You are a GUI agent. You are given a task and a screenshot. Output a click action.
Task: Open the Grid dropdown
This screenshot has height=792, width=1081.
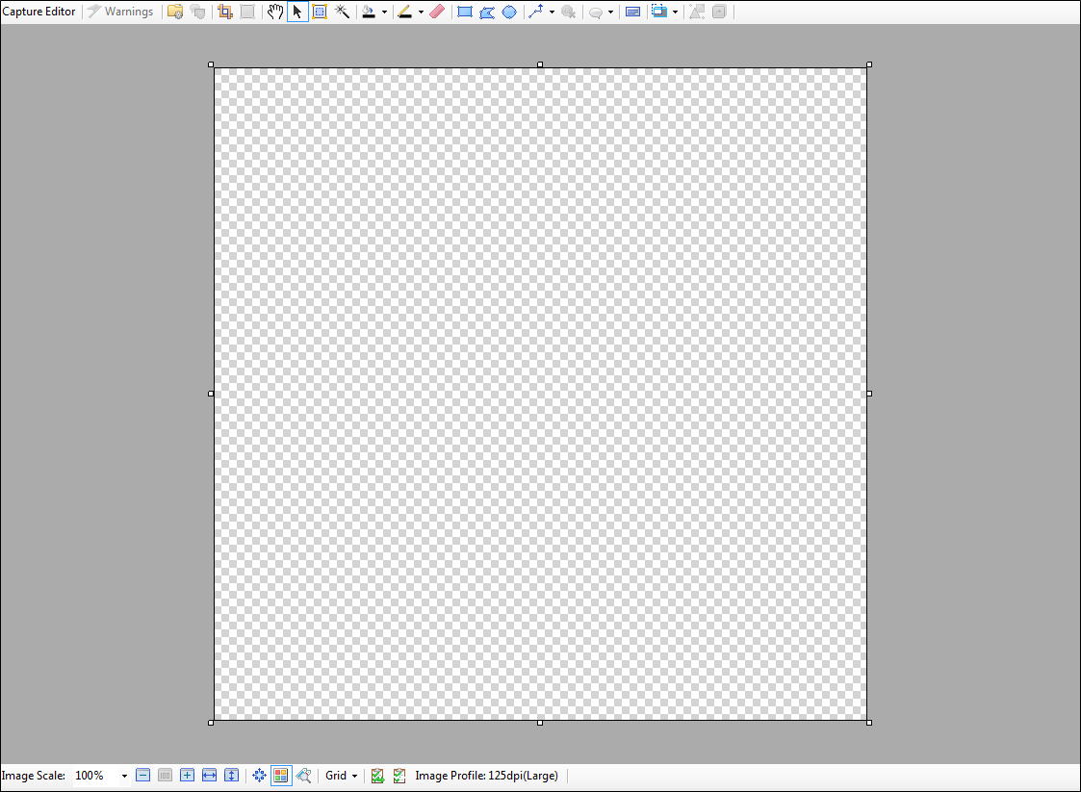341,776
